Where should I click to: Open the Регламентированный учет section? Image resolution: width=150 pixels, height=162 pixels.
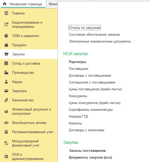coord(29,132)
